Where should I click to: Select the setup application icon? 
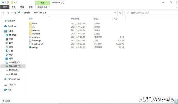tap(30, 47)
